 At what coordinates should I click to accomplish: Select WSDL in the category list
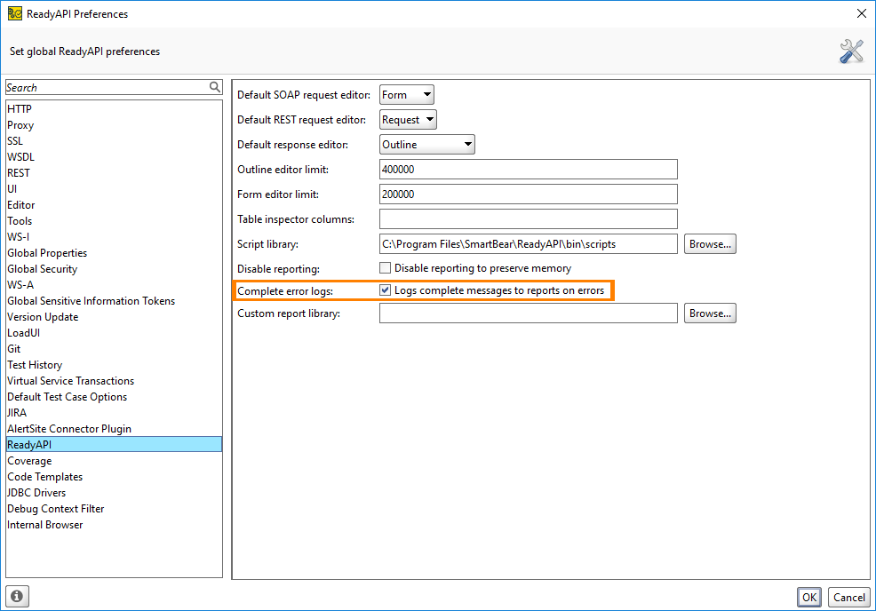(114, 157)
